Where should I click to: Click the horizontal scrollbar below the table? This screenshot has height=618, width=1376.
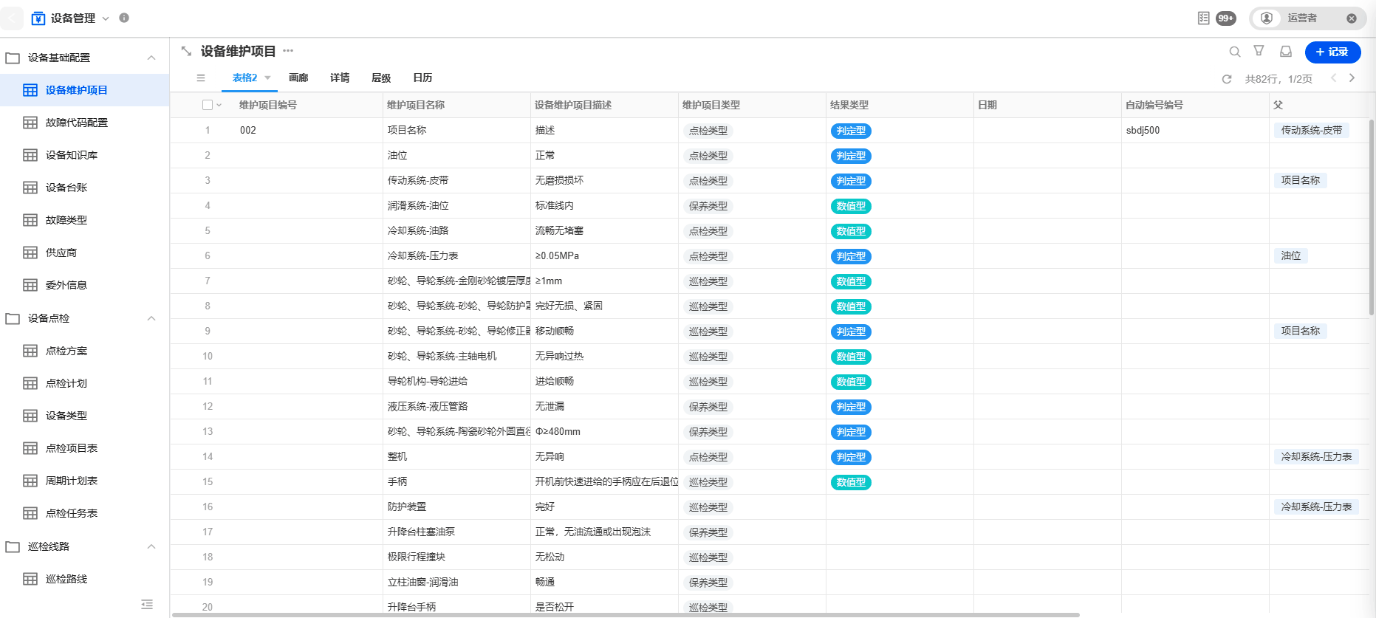tap(625, 614)
